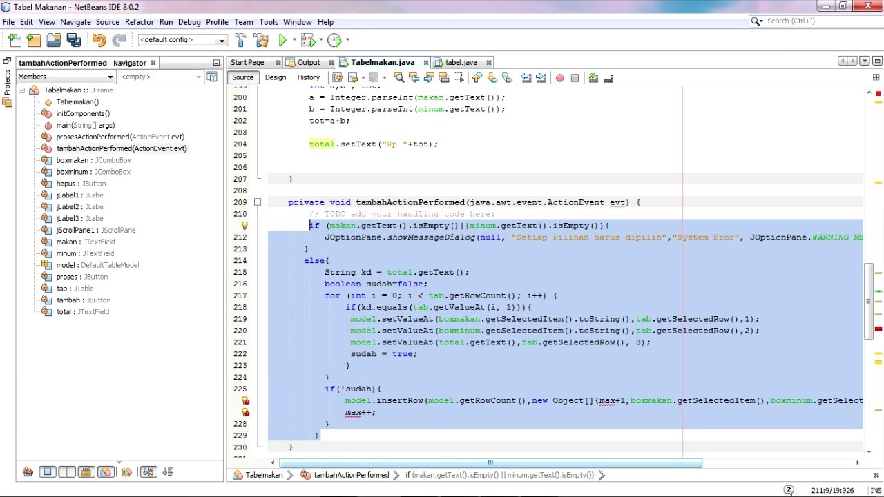
Task: Click the lightbulb hint on line 211
Action: pos(244,225)
